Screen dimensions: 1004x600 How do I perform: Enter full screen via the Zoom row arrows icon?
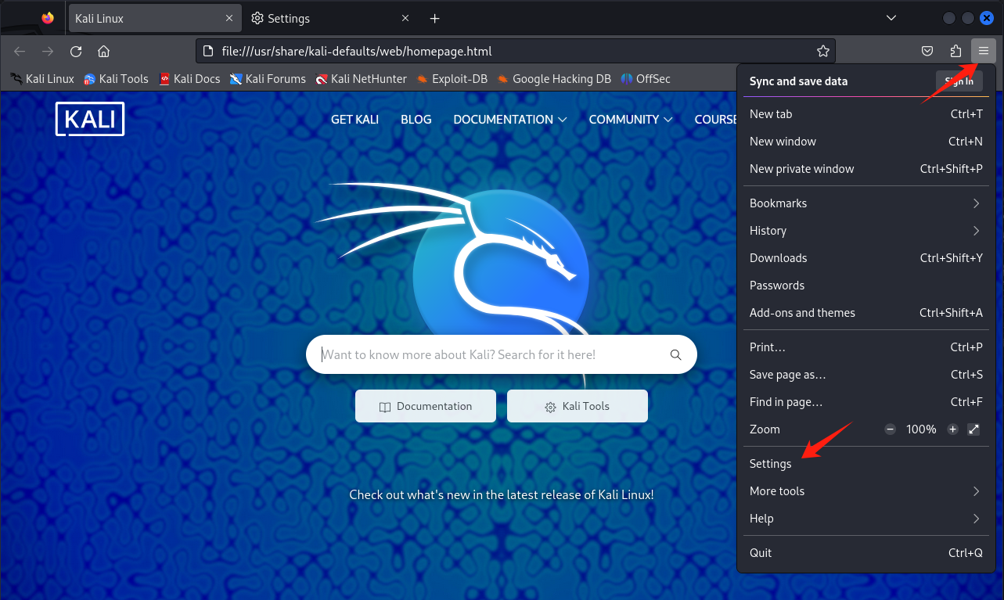click(973, 429)
